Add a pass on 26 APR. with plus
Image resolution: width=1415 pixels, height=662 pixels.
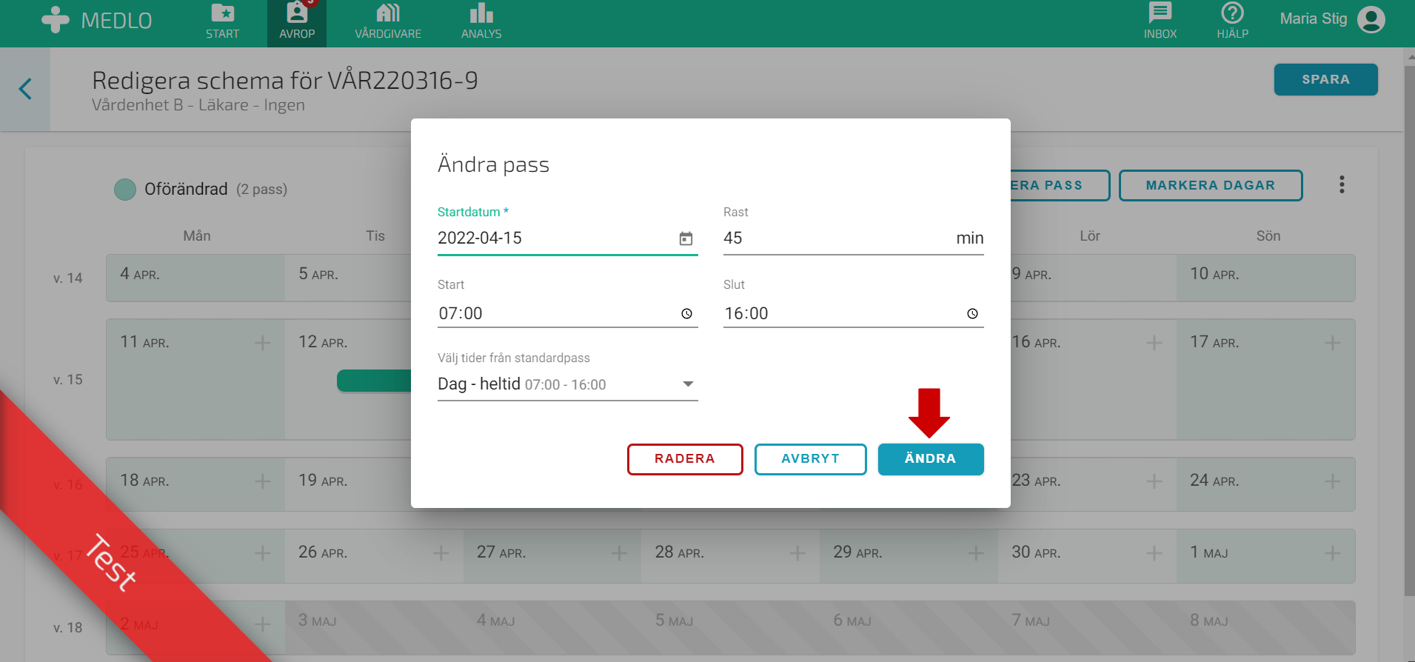pyautogui.click(x=441, y=553)
